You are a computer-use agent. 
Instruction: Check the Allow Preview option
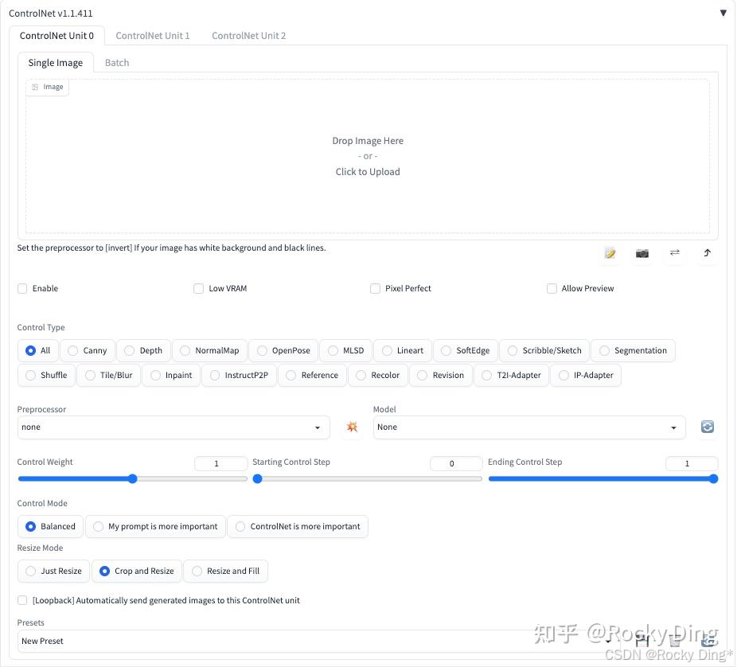pos(552,288)
